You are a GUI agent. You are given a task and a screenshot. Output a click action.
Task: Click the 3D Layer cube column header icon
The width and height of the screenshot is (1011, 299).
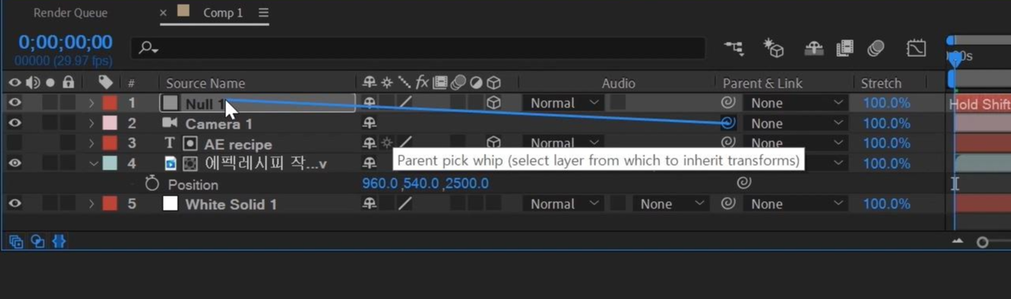click(493, 82)
